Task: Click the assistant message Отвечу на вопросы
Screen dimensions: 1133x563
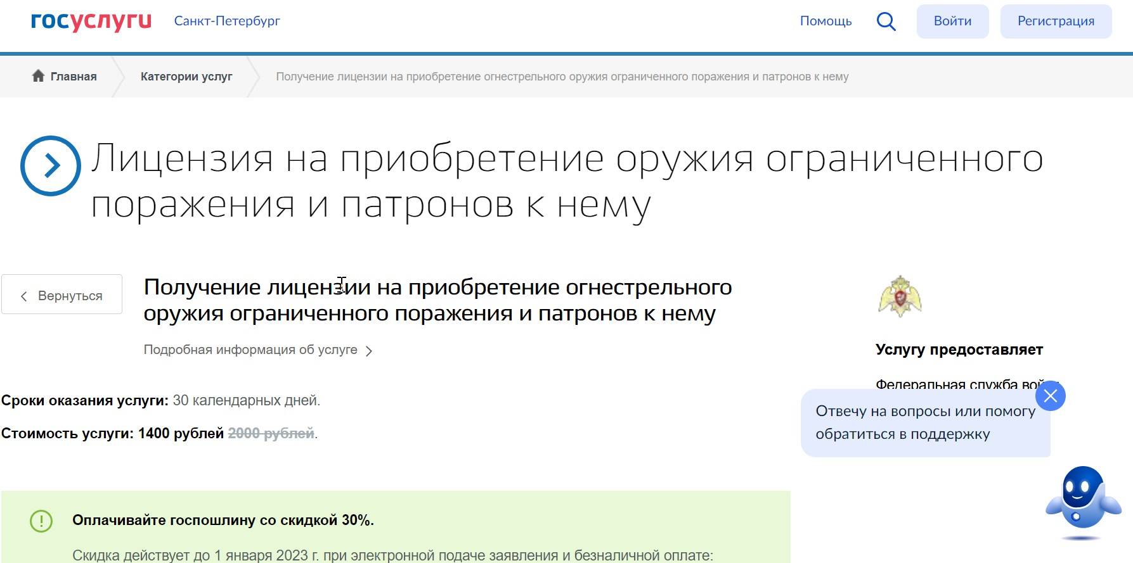Action: [x=925, y=422]
